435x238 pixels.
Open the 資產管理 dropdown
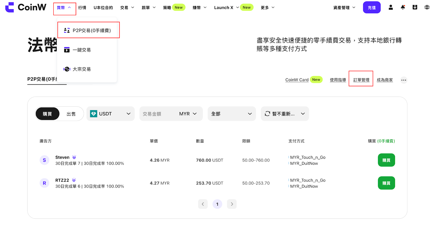click(x=344, y=8)
